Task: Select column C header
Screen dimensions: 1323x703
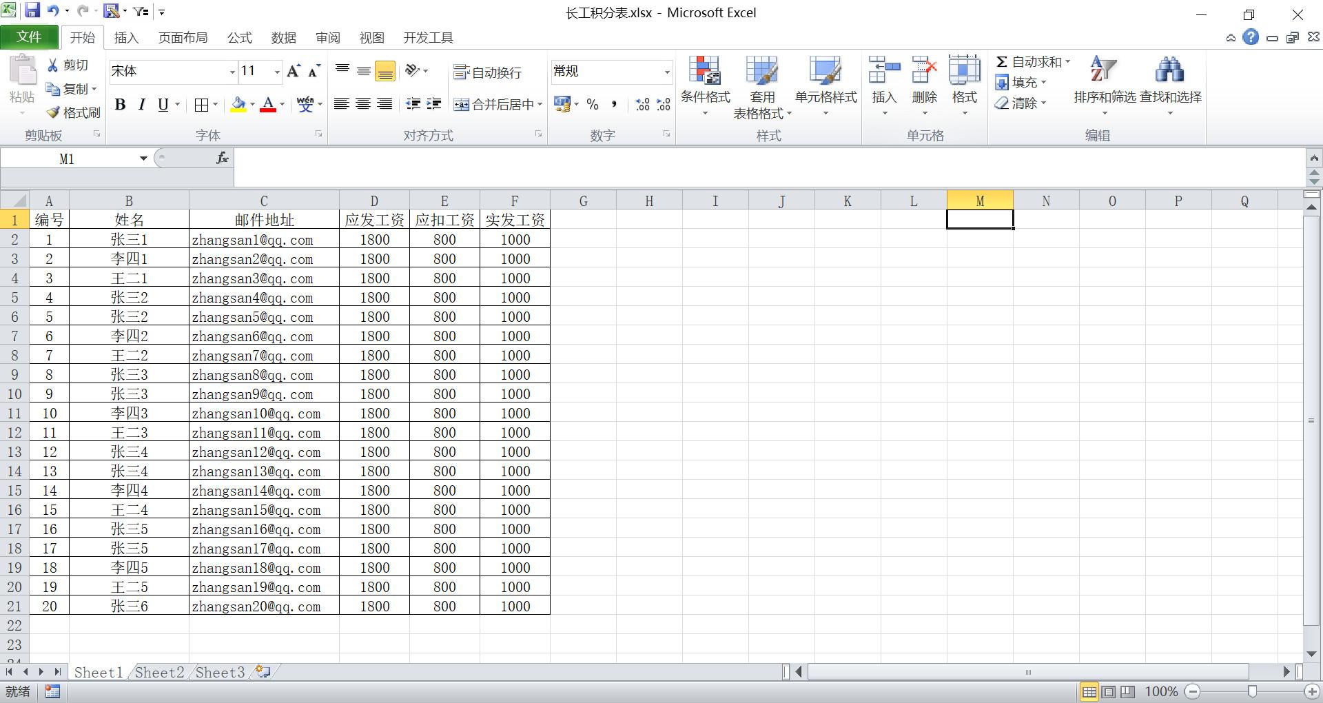Action: pos(264,201)
